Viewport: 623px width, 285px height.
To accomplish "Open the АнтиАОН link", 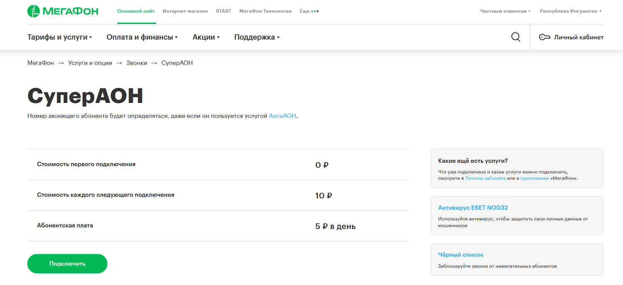I will click(x=282, y=116).
